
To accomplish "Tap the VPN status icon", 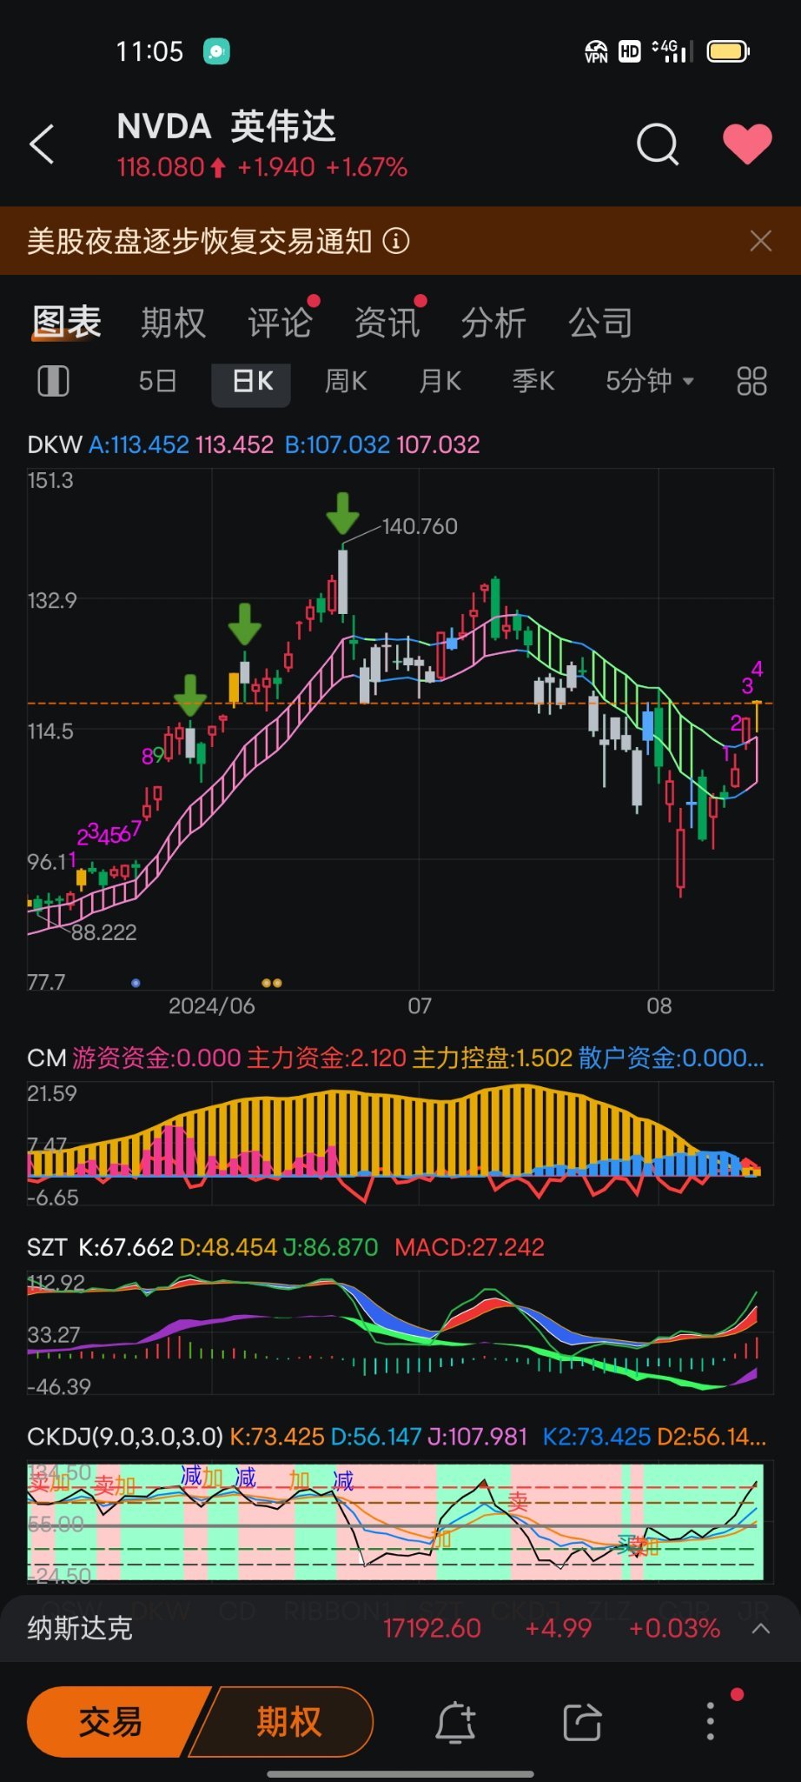I will tap(596, 51).
